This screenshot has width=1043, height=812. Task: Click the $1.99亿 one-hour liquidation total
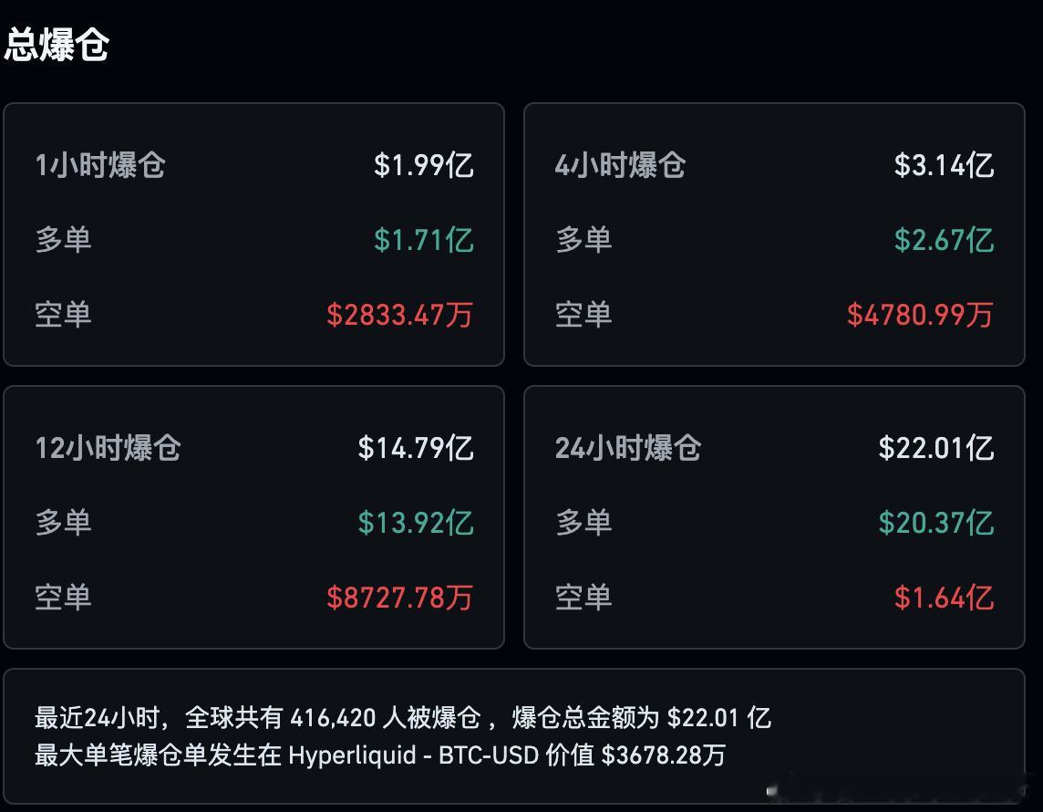(x=424, y=165)
